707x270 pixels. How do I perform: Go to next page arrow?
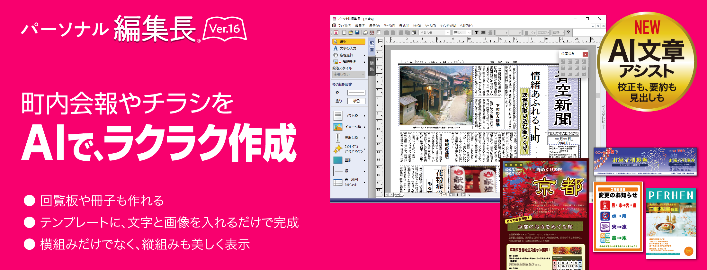tap(463, 195)
